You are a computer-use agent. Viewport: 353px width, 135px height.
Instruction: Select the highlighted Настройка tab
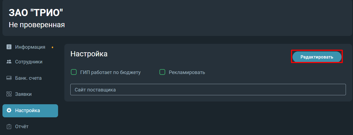[x=30, y=111]
